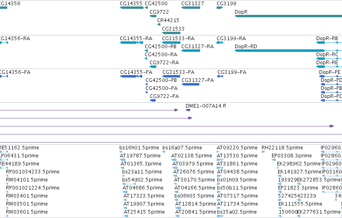
Task: Select the CG42500-PB protein label
Action: point(161,80)
